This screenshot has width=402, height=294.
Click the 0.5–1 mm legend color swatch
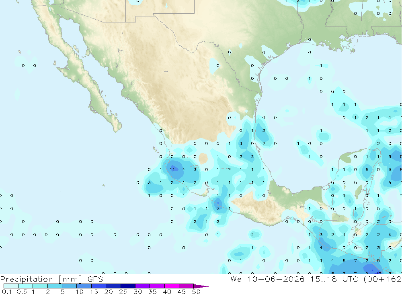click(26, 286)
